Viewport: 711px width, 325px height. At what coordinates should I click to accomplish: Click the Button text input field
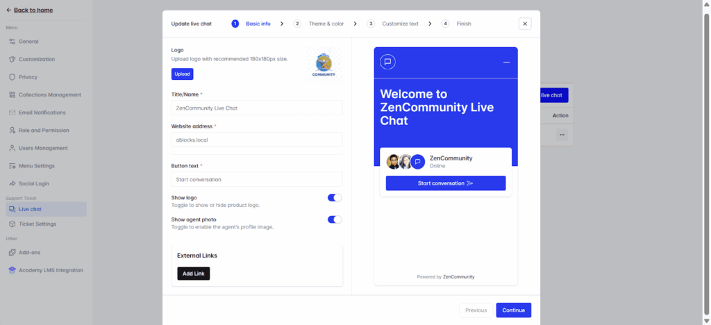point(257,179)
